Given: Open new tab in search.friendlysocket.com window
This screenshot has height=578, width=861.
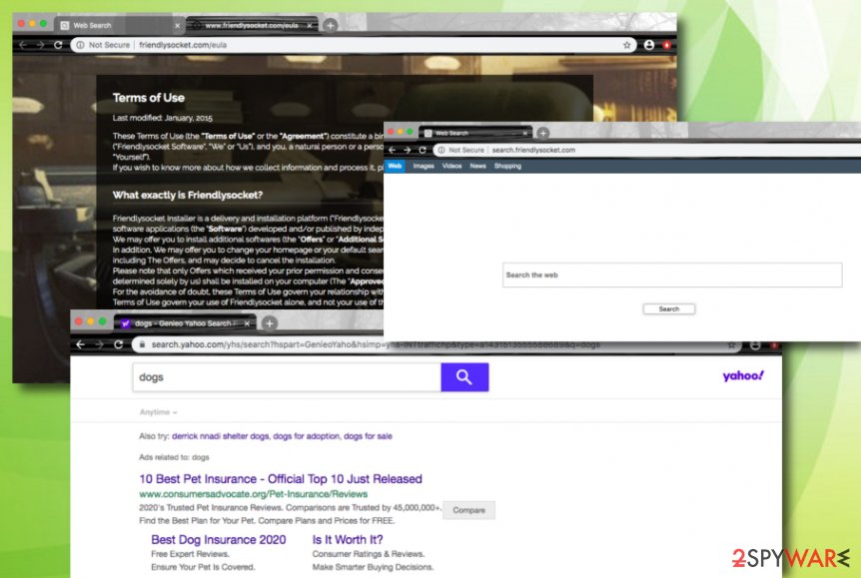Looking at the screenshot, I should coord(543,133).
